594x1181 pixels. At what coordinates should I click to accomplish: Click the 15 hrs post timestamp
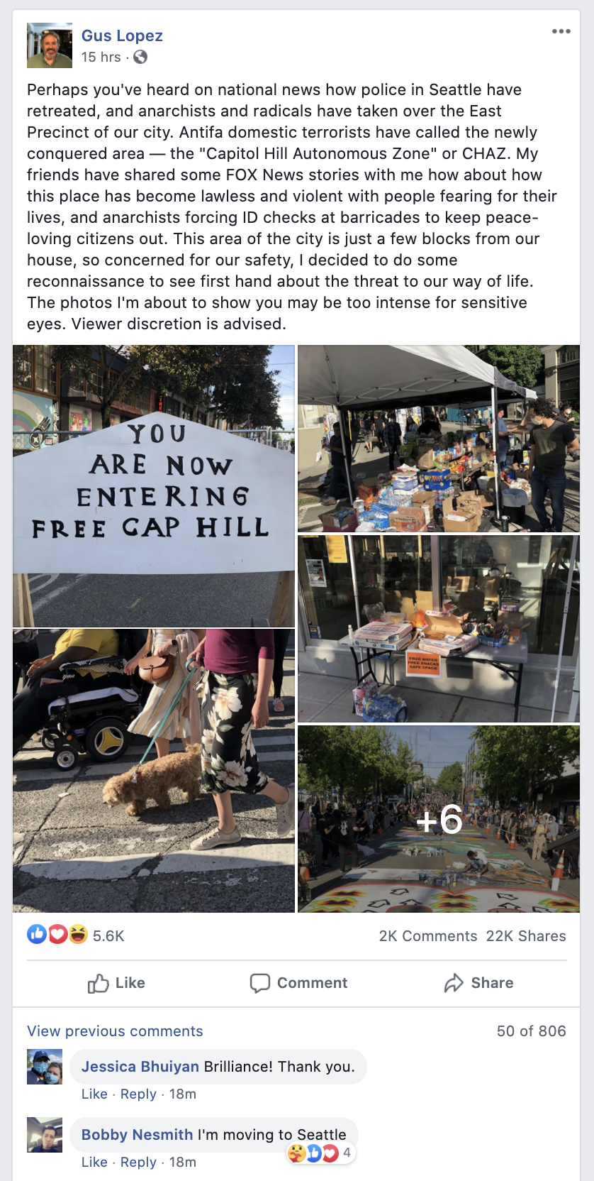click(101, 57)
